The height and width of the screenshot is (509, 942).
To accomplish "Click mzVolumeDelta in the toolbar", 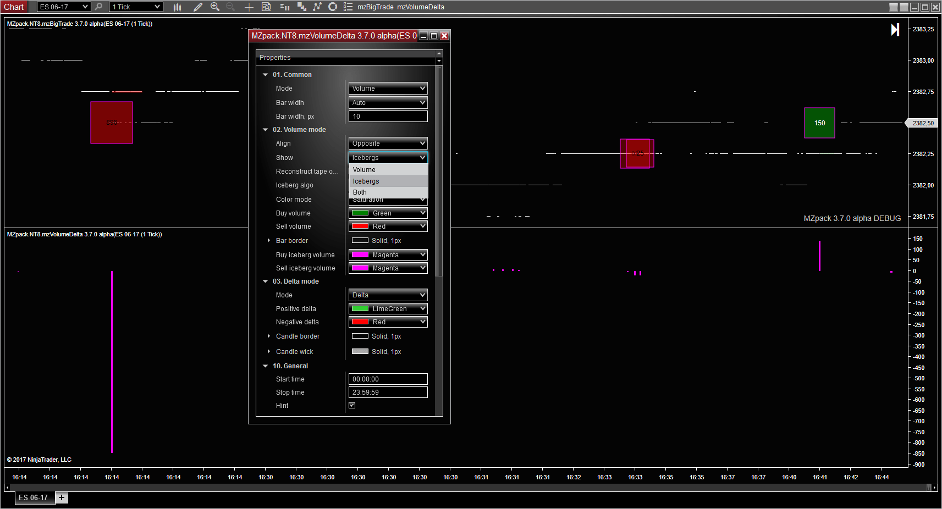I will (421, 7).
